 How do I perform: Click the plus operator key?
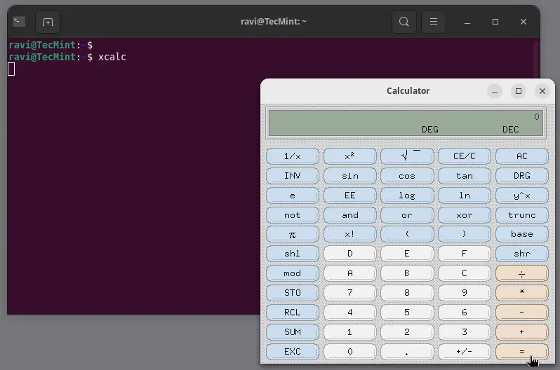click(522, 332)
